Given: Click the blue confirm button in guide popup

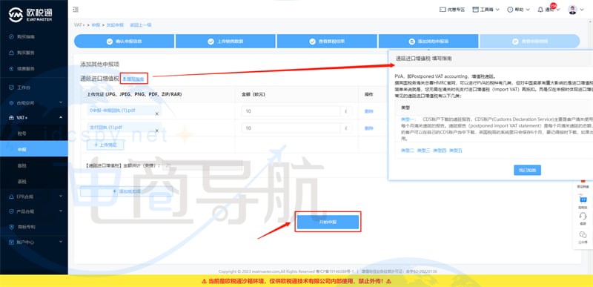Looking at the screenshot, I should (527, 170).
